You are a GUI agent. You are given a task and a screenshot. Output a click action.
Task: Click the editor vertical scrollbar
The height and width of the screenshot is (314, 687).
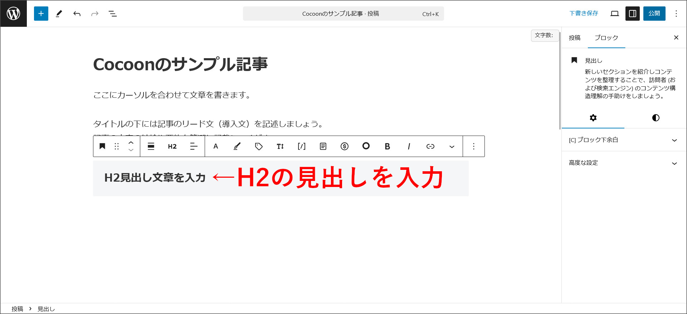click(x=560, y=80)
